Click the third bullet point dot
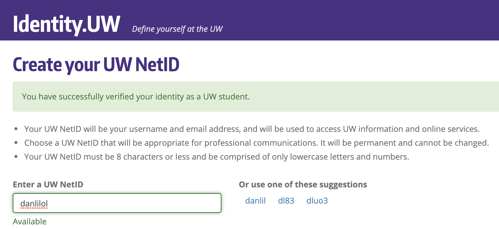Image resolution: width=499 pixels, height=229 pixels. point(16,156)
